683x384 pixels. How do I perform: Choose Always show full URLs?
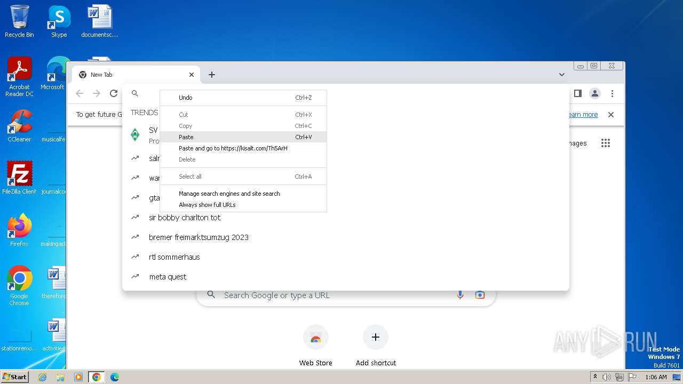243,205
